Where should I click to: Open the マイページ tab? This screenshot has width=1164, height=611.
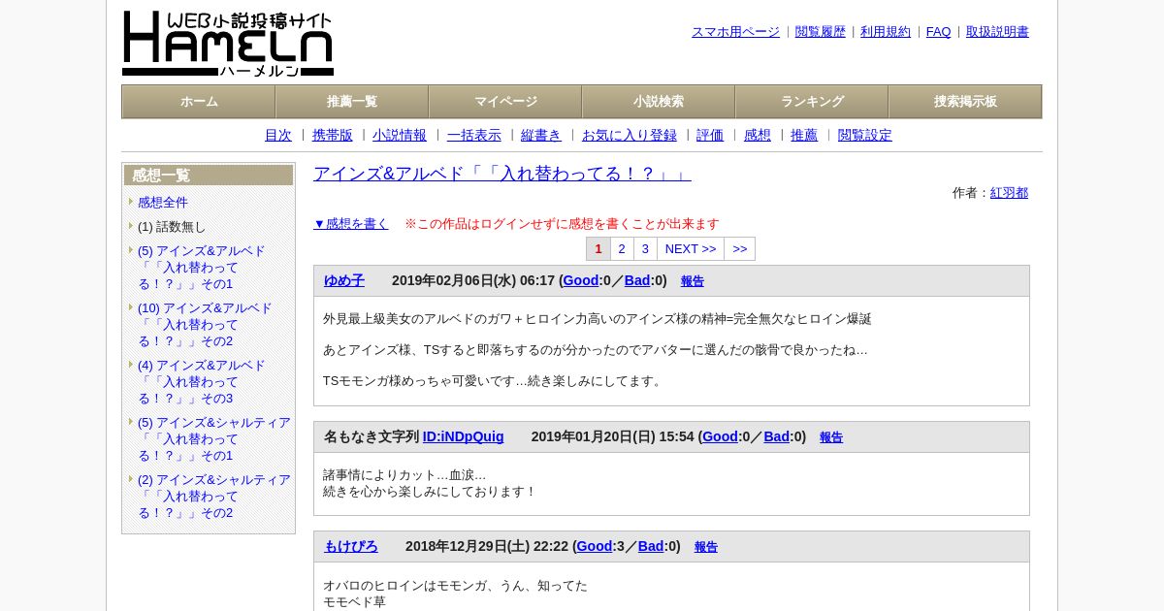pos(505,102)
